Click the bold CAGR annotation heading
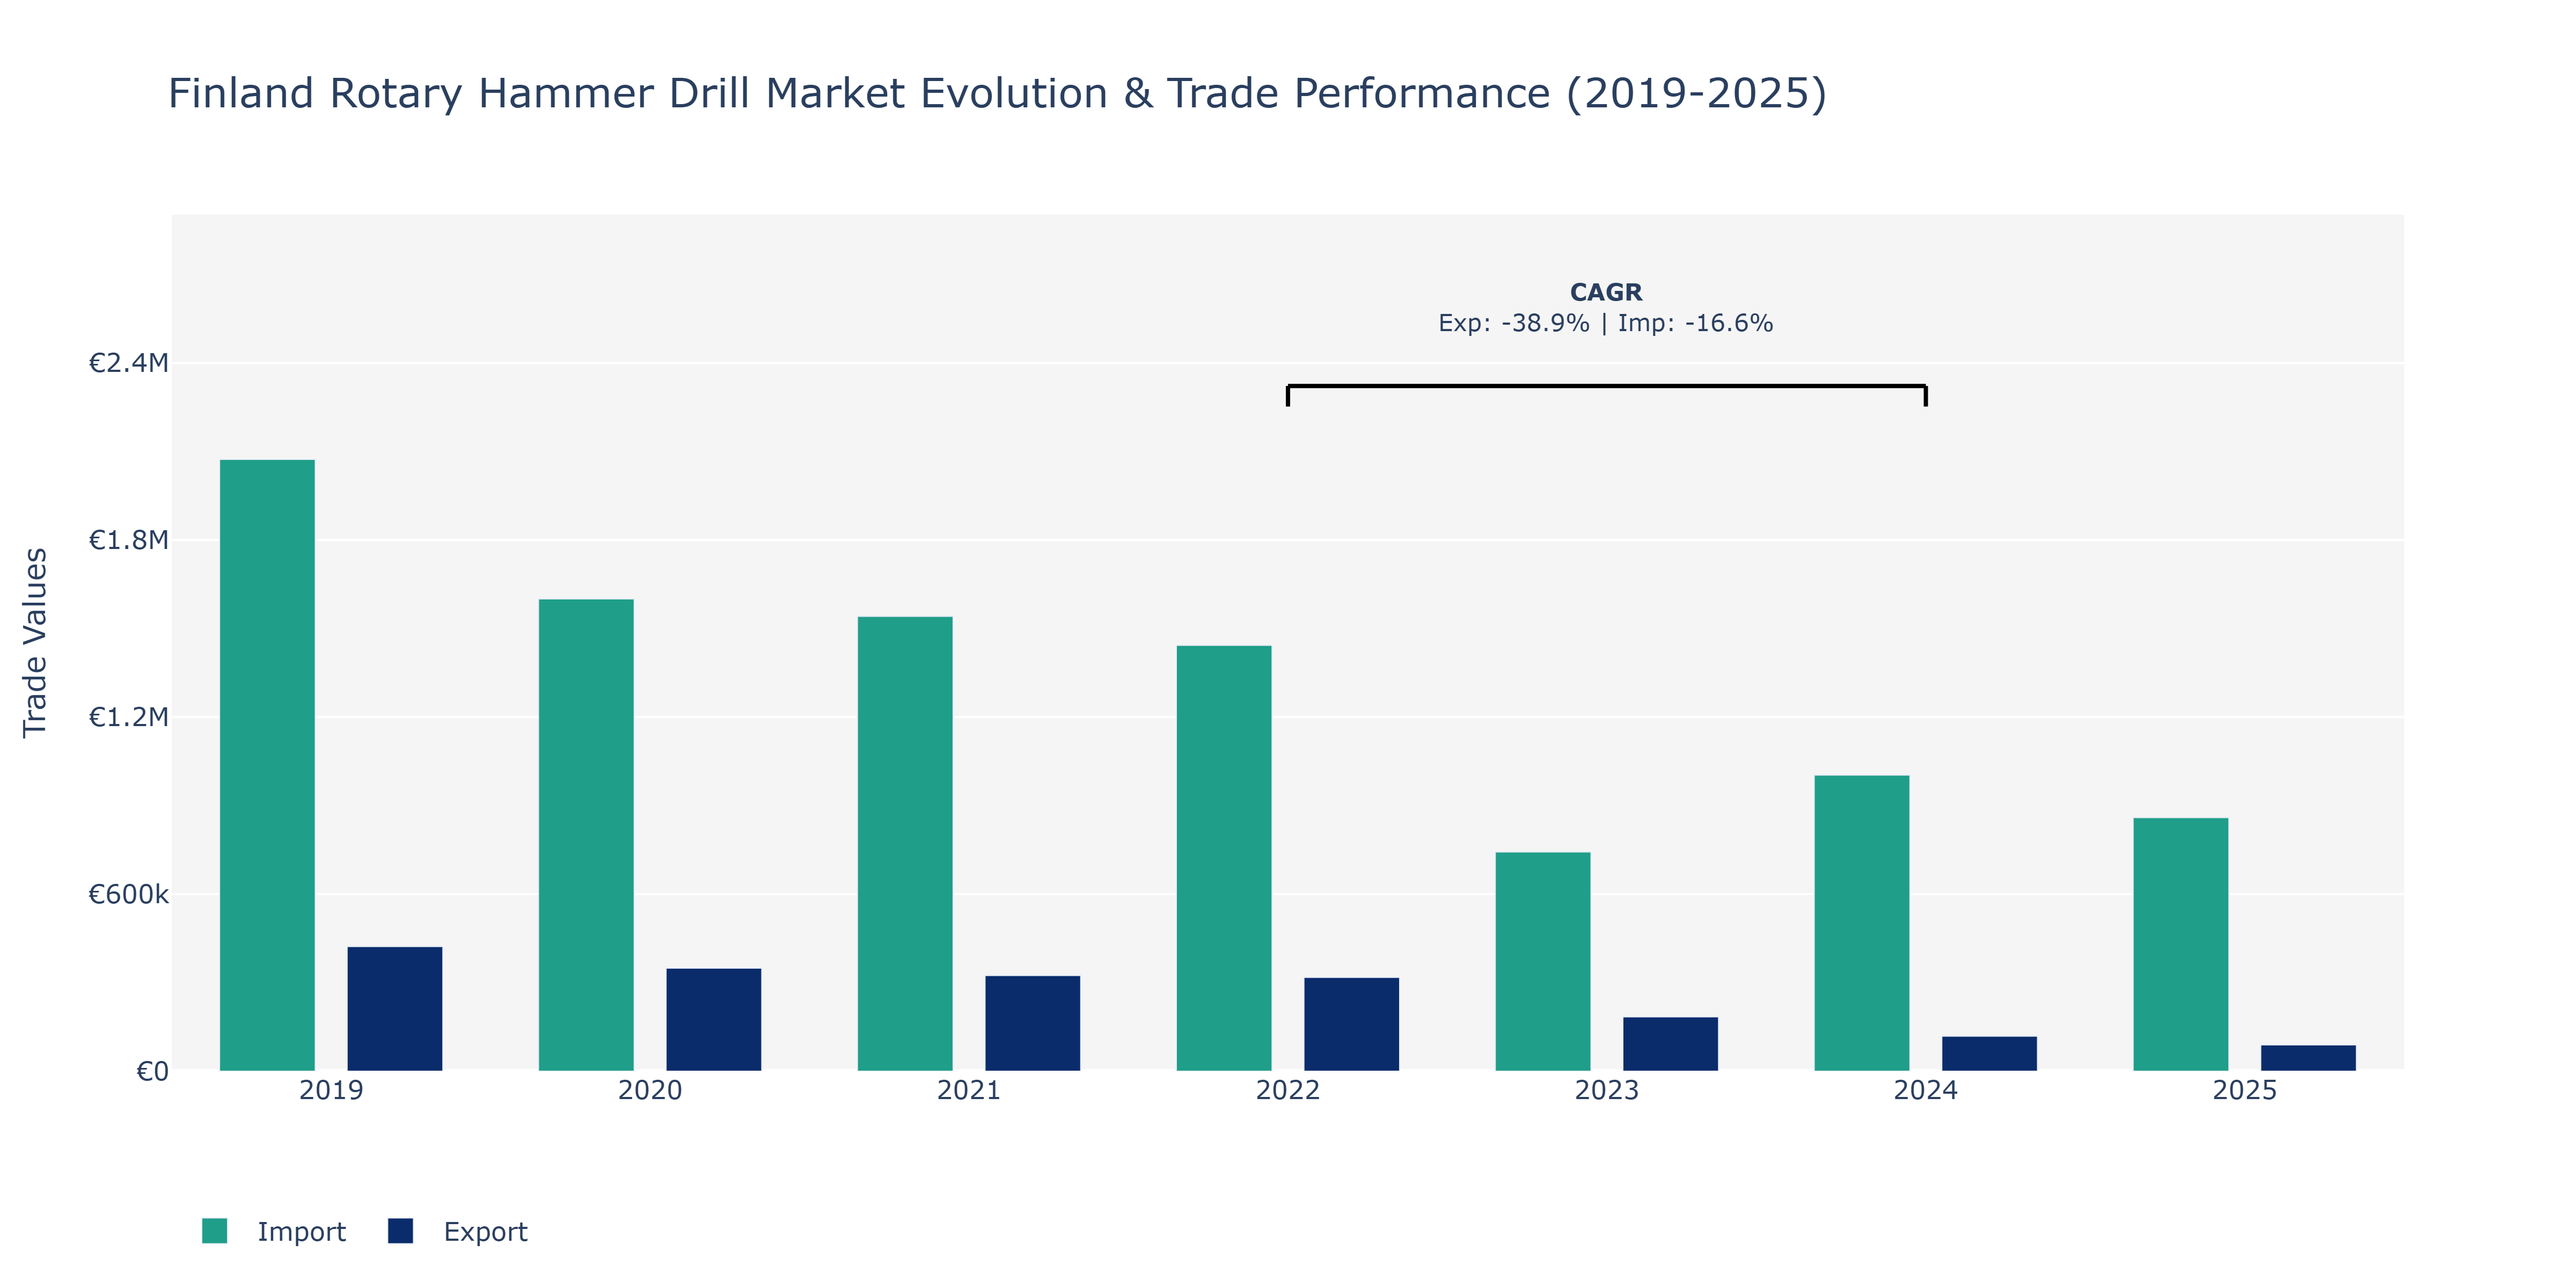This screenshot has height=1288, width=2576. pyautogui.click(x=1606, y=292)
